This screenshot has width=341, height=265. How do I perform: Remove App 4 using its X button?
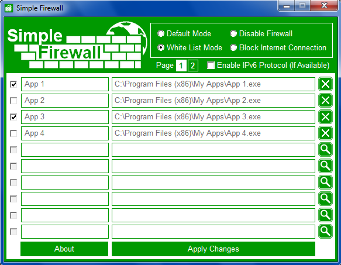(325, 133)
